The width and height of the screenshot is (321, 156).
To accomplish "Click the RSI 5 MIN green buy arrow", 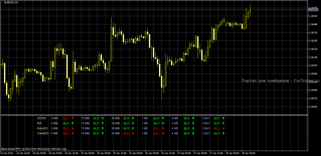I will coord(72,123).
